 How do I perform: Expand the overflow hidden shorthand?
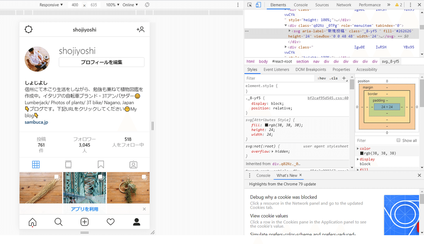(x=272, y=151)
